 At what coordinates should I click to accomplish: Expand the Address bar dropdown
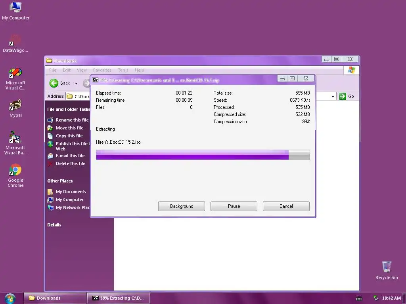click(333, 97)
